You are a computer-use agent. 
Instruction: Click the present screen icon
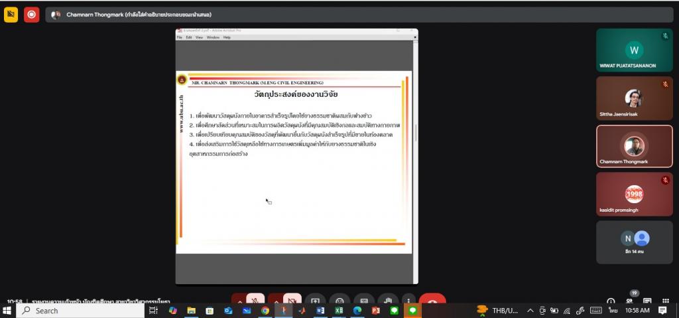315,301
